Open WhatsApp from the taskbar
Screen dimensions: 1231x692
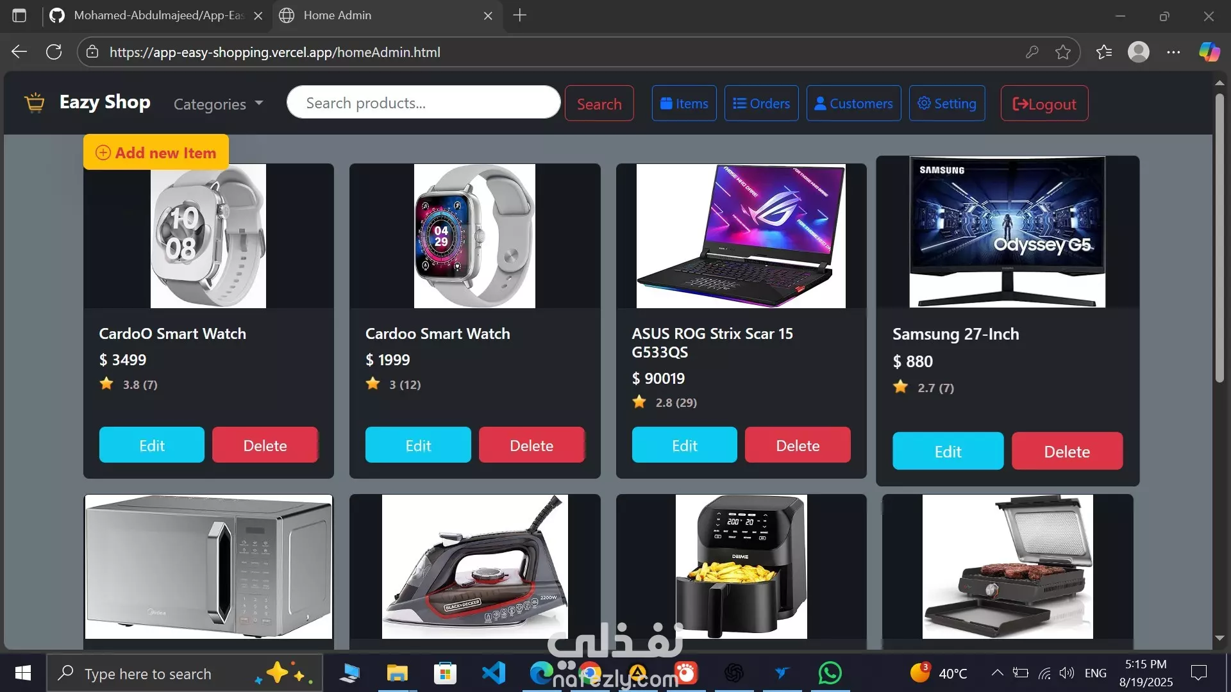coord(830,673)
